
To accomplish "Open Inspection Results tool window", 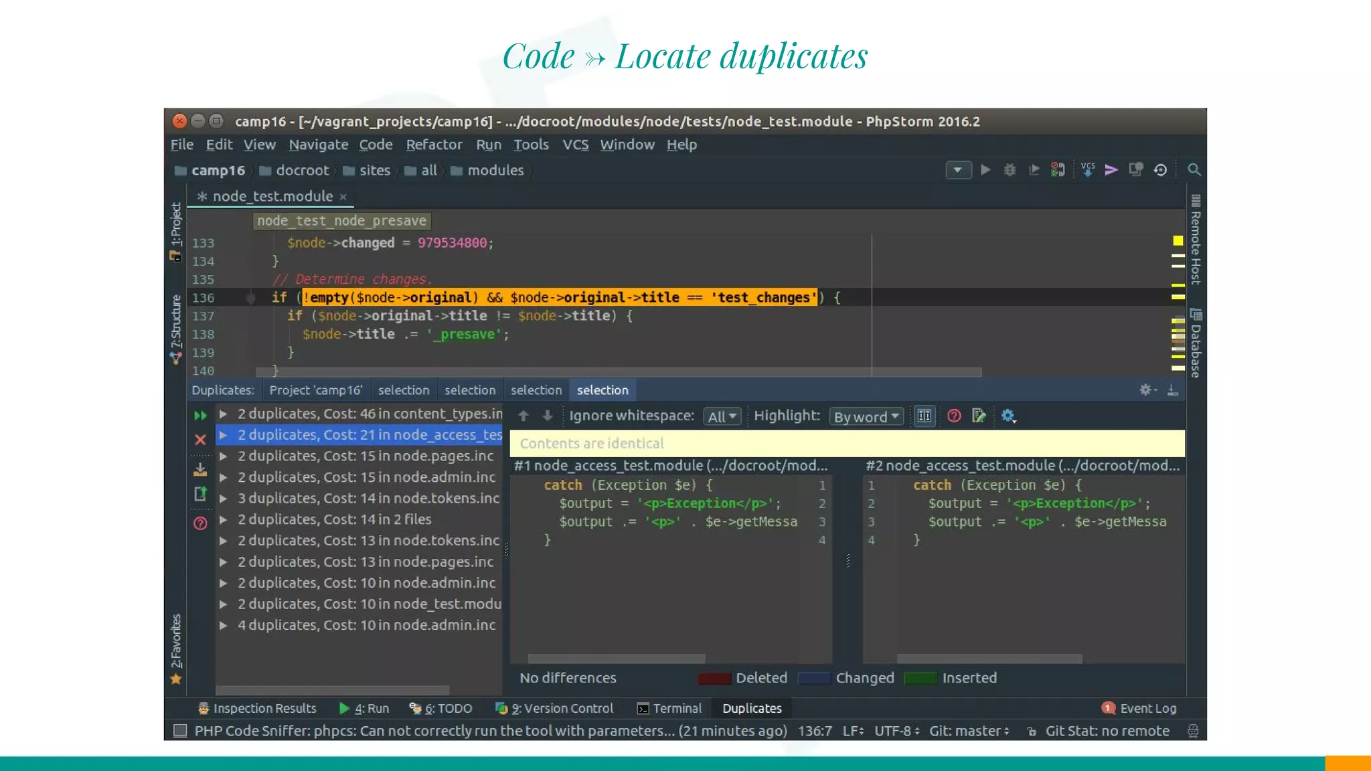I will (257, 708).
